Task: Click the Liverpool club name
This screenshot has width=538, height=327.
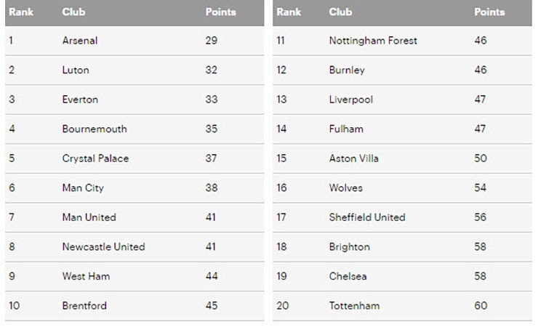Action: click(350, 100)
